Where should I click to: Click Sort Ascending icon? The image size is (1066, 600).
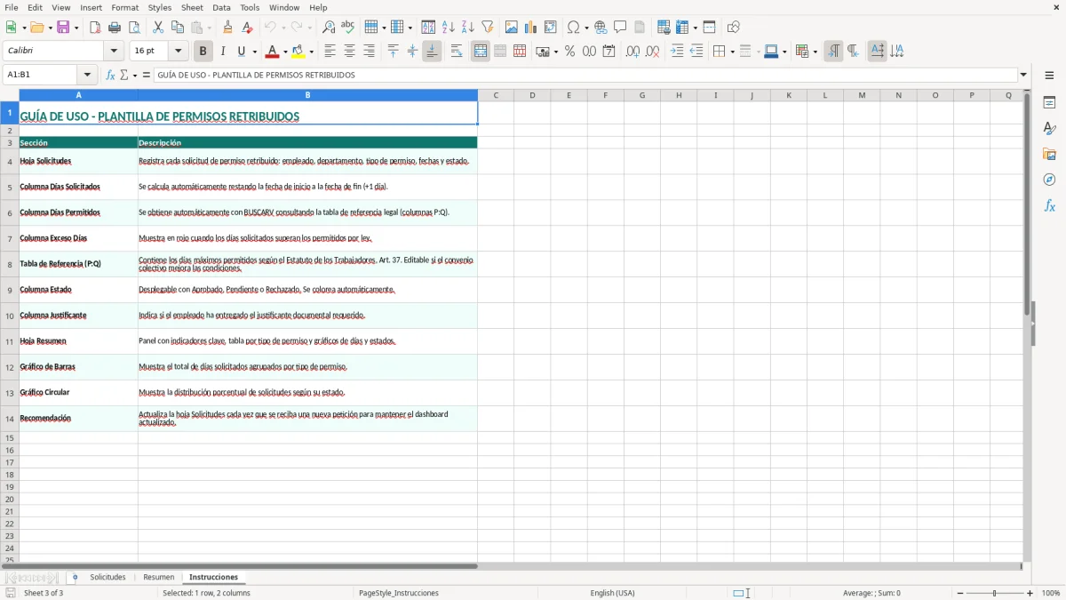448,28
